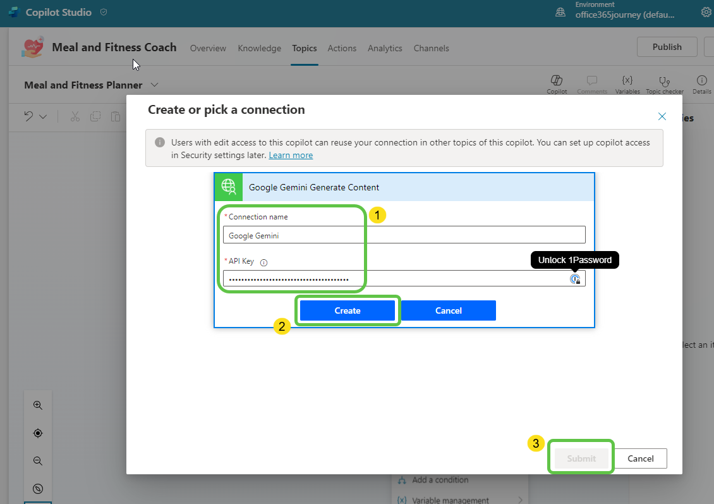The image size is (714, 504).
Task: Open settings gear in top bar
Action: [x=706, y=12]
